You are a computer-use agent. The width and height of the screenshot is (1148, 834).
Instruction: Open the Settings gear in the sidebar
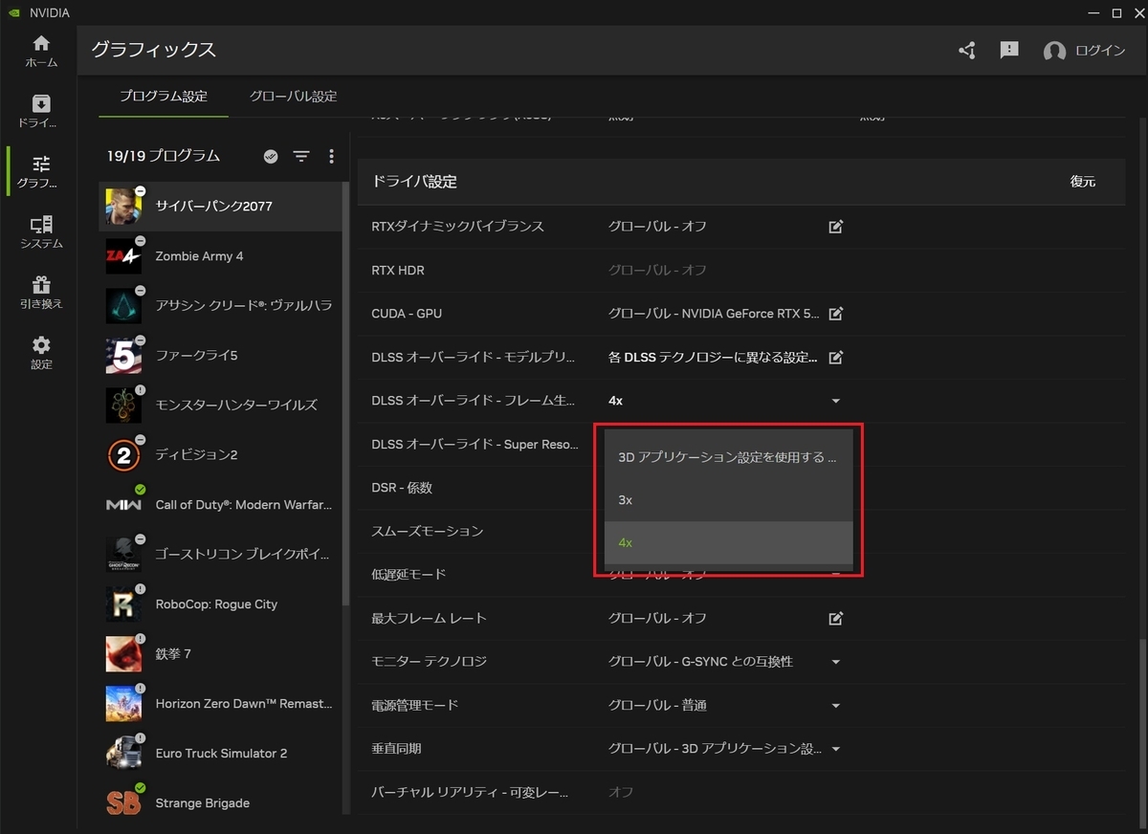click(x=40, y=353)
